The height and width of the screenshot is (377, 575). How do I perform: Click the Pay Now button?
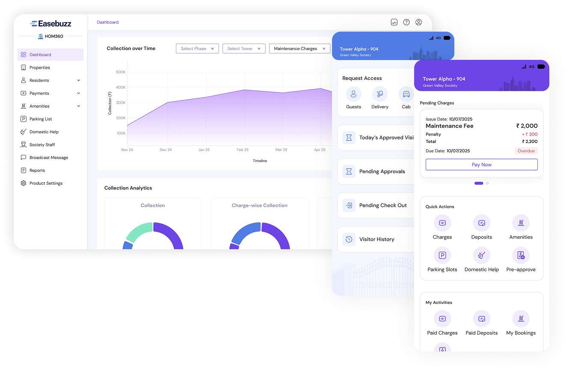pyautogui.click(x=481, y=165)
